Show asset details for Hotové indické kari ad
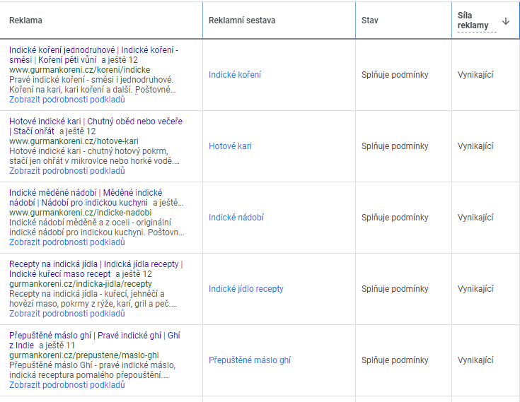This screenshot has width=520, height=402. tap(67, 171)
